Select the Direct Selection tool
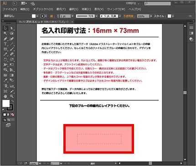This screenshot has width=196, height=166. pos(12,28)
